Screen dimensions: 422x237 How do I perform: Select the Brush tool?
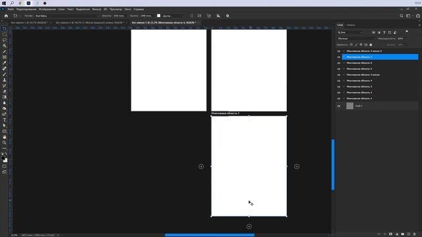tap(5, 74)
